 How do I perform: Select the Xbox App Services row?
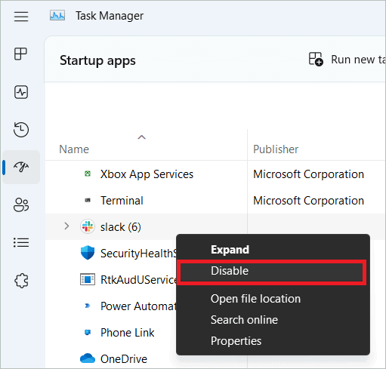[x=147, y=174]
